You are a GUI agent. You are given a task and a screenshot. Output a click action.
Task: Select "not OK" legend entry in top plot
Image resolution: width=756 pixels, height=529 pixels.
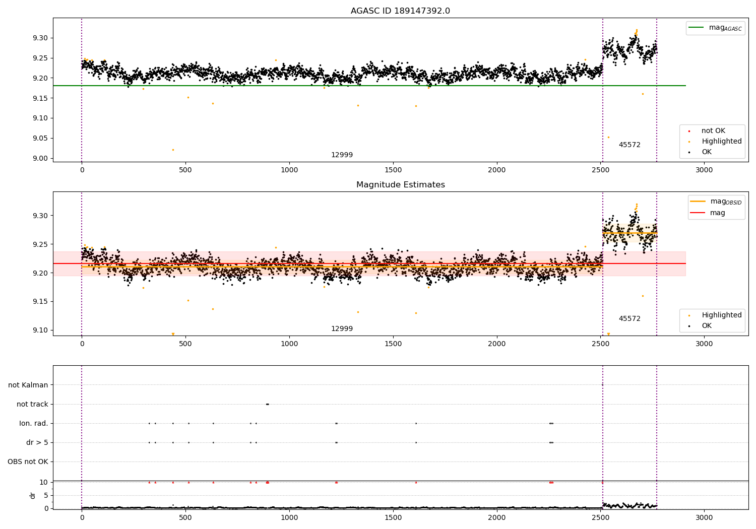click(713, 131)
